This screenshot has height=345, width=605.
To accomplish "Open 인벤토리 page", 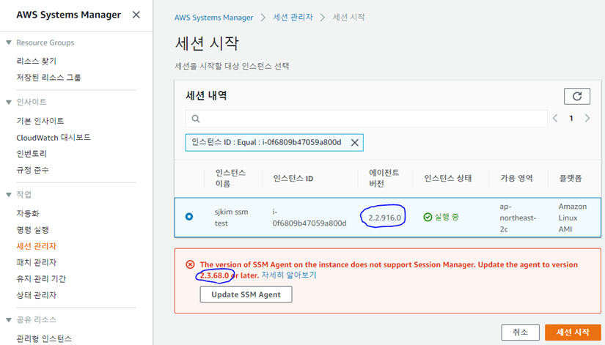I will (32, 154).
